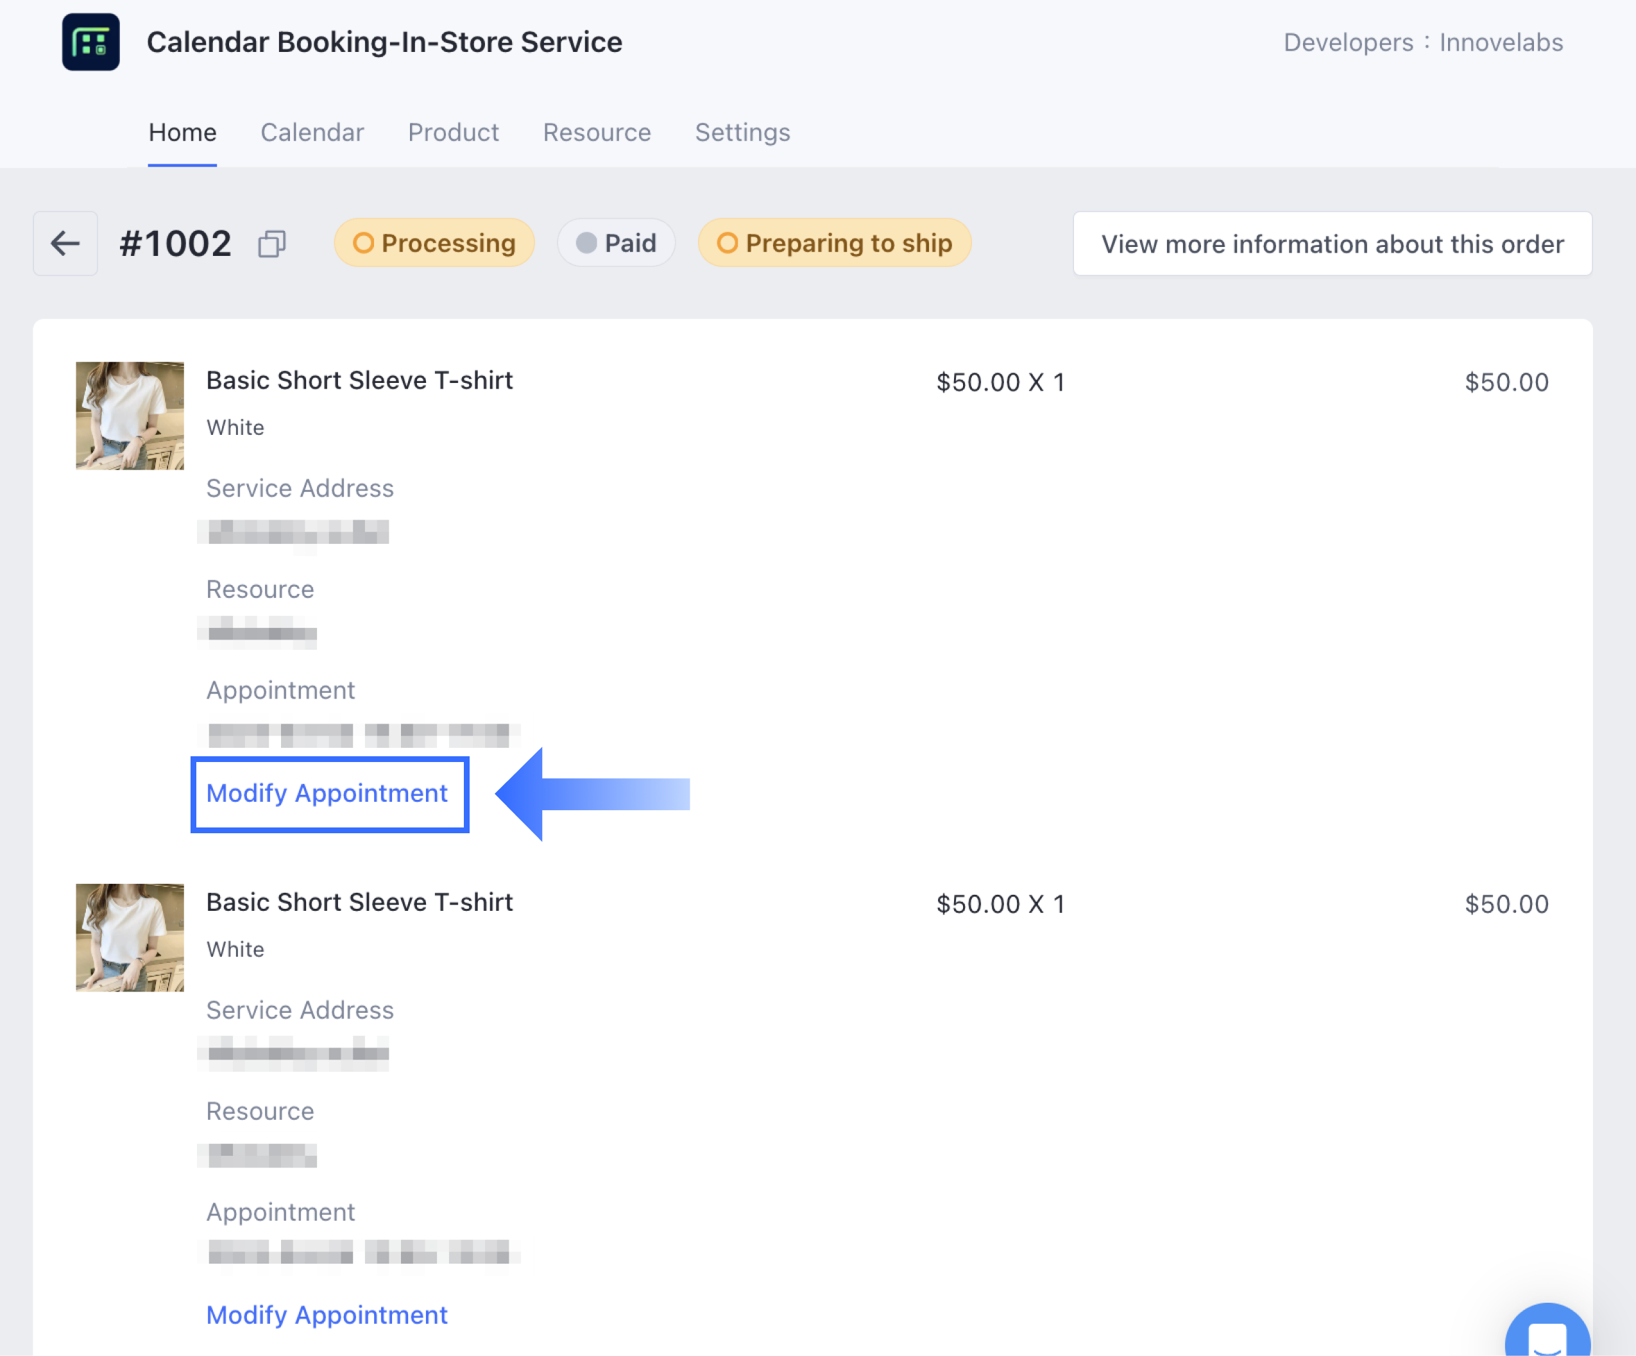This screenshot has width=1636, height=1356.
Task: Click second Modify Appointment link at bottom
Action: point(327,1315)
